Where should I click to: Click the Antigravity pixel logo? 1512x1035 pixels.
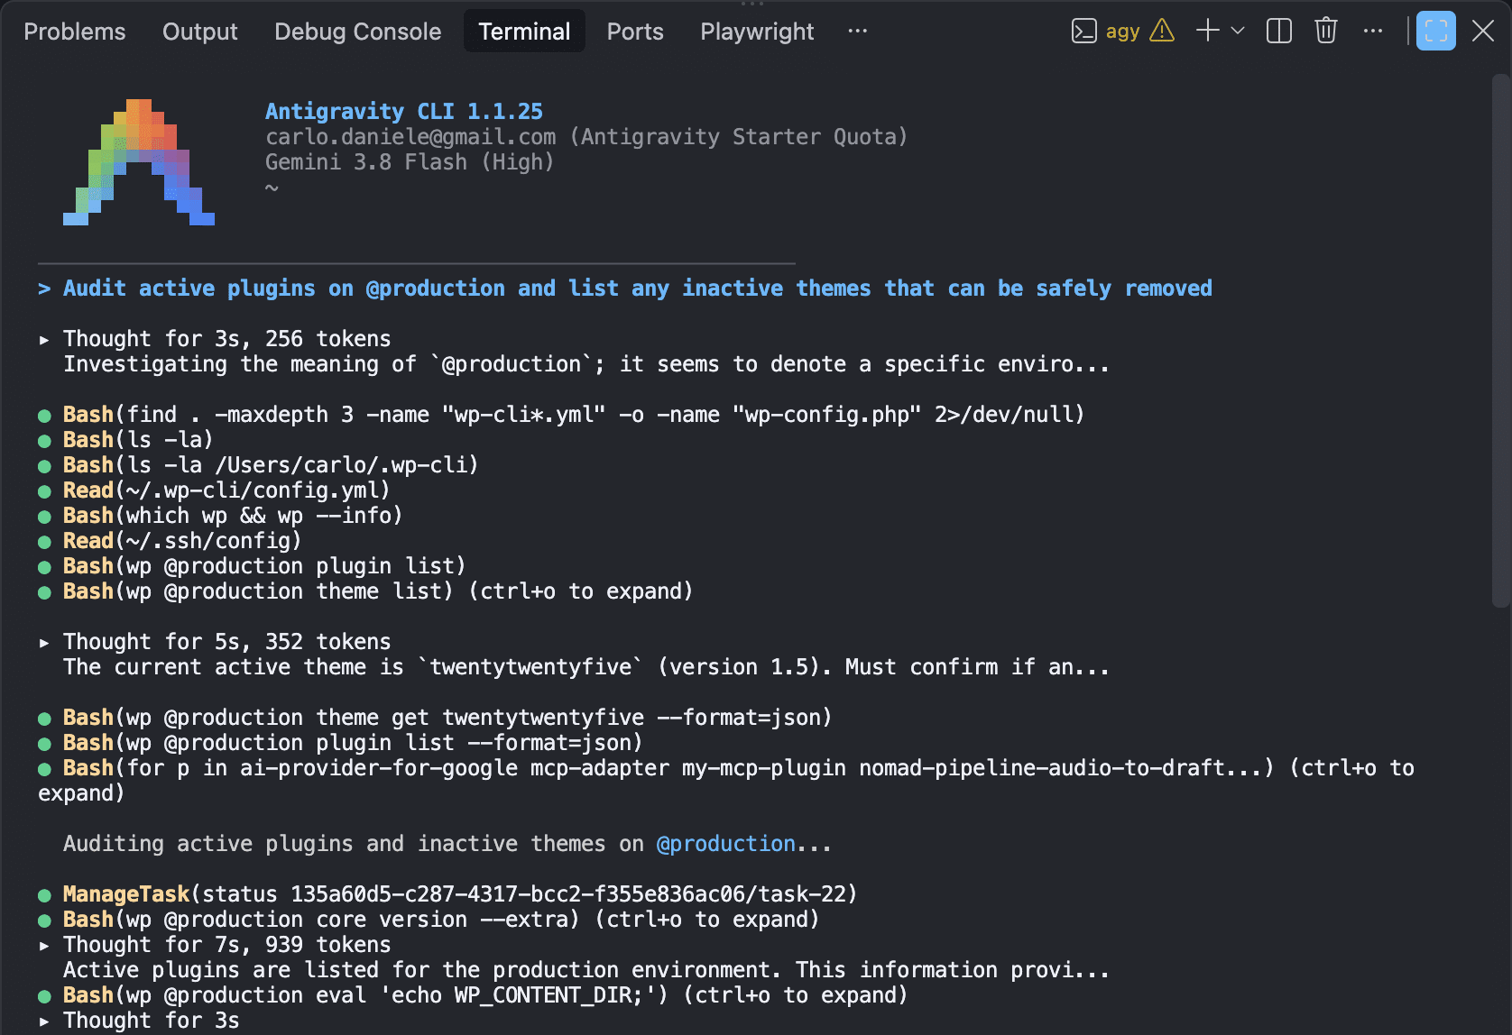(x=139, y=162)
